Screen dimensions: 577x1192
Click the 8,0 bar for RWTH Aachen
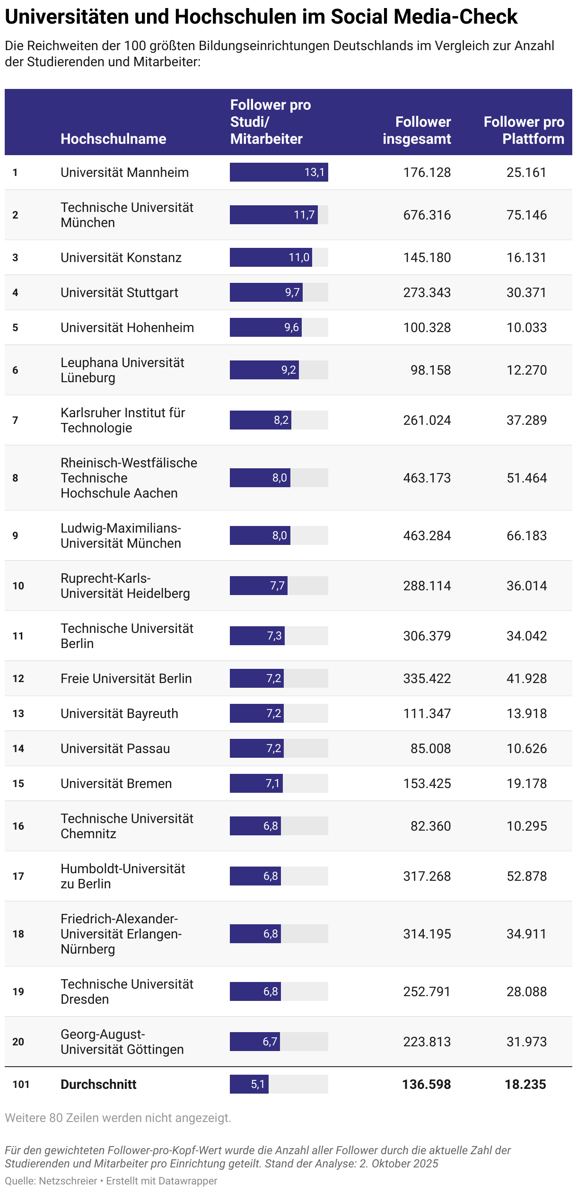point(260,478)
